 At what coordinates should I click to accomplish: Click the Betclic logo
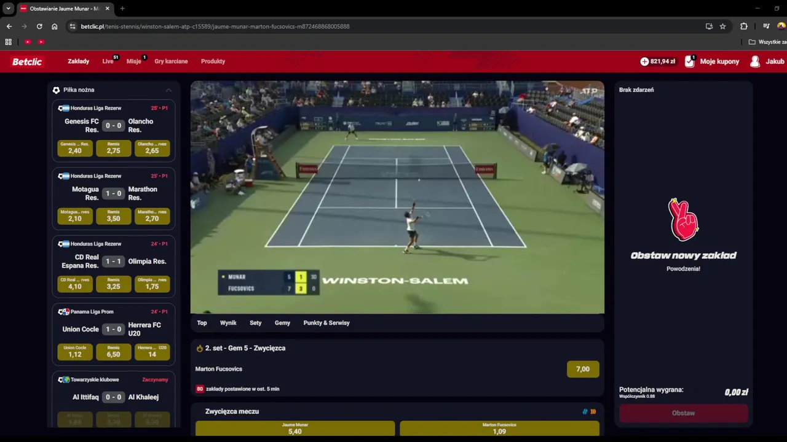pos(27,61)
